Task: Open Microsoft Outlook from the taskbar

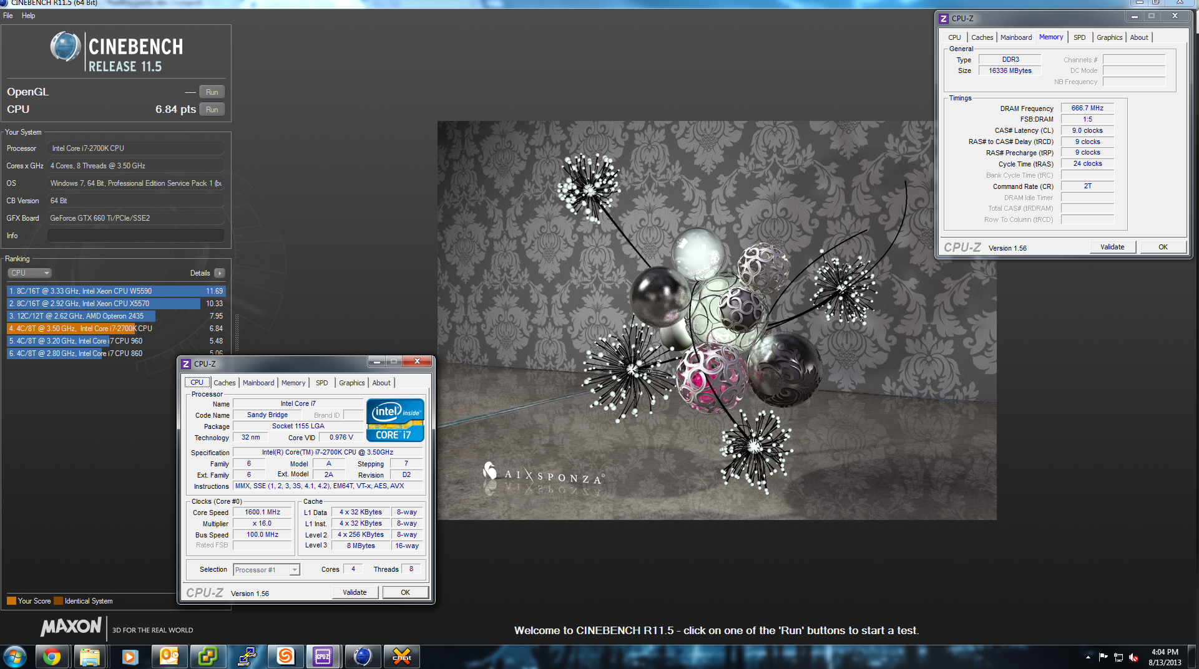Action: click(x=169, y=657)
